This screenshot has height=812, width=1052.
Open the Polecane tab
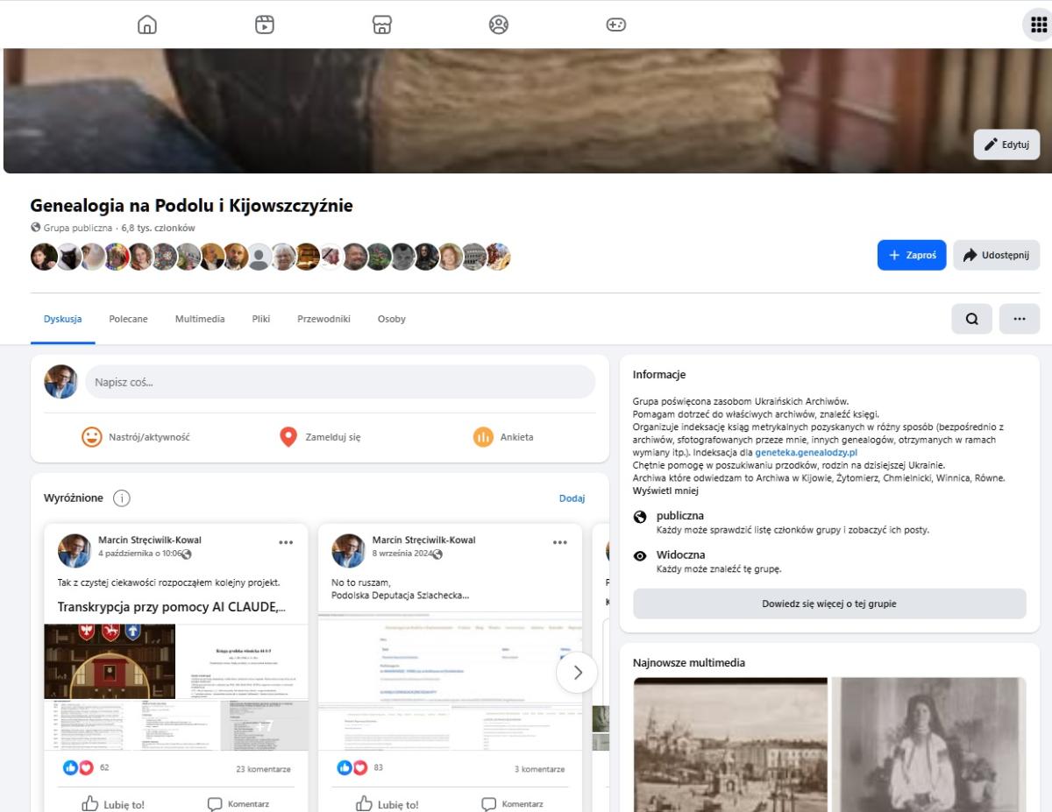(x=128, y=319)
